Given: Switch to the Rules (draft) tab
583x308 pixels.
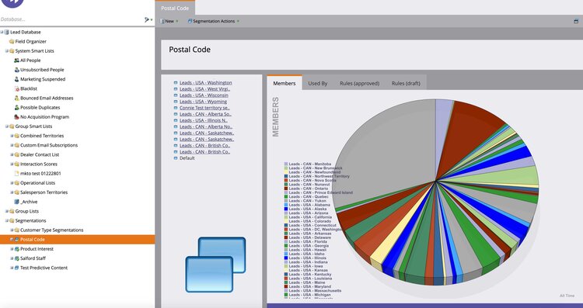Looking at the screenshot, I should coord(406,84).
